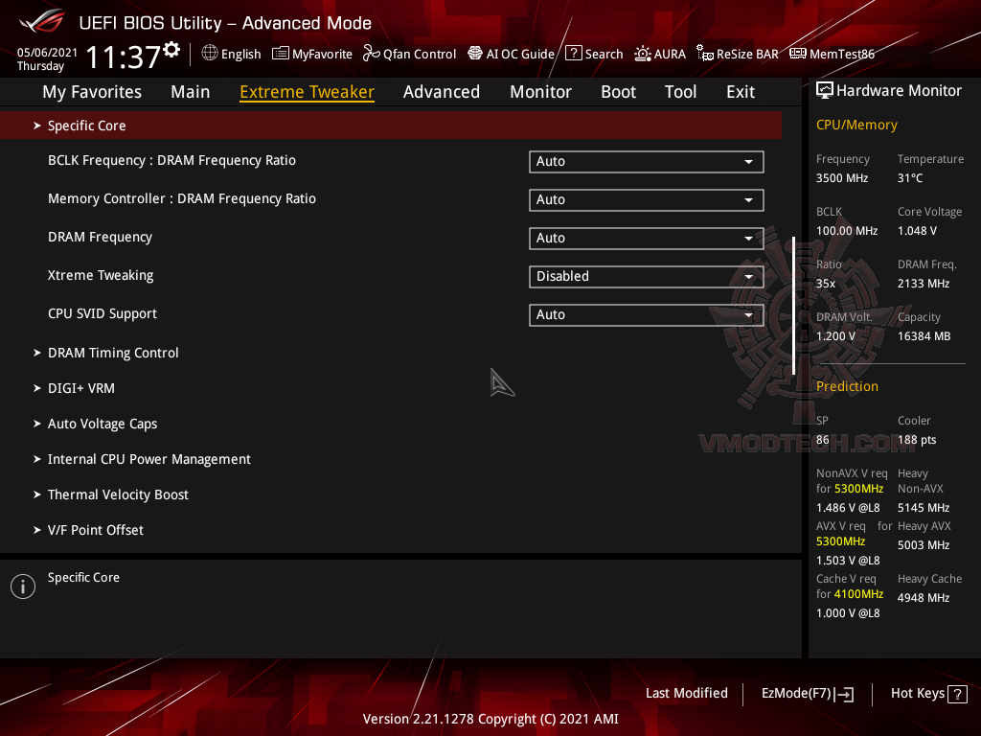Viewport: 981px width, 736px height.
Task: Expand Thermal Velocity Boost submenu
Action: pos(118,494)
